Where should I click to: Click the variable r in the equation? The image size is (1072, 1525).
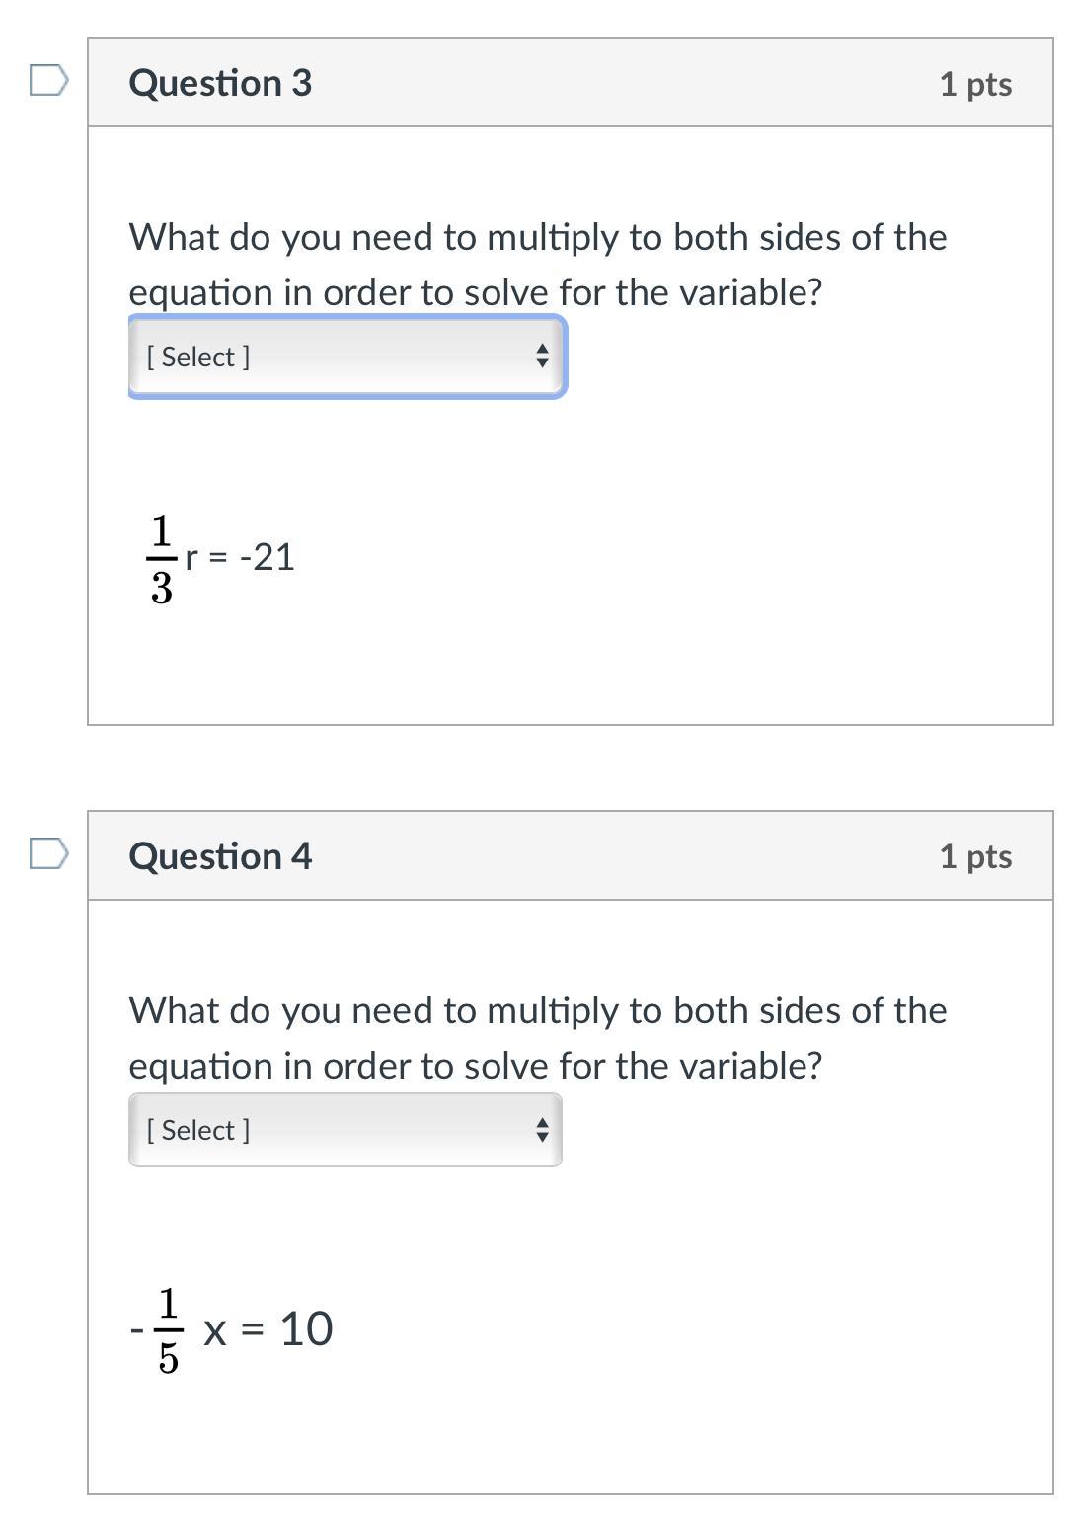pos(191,558)
